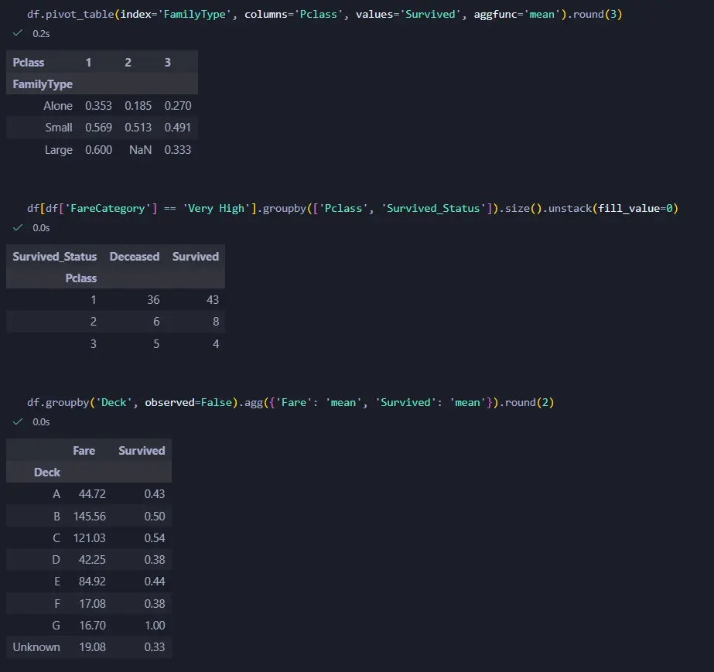The image size is (714, 672).
Task: Select the Small row label
Action: (59, 128)
